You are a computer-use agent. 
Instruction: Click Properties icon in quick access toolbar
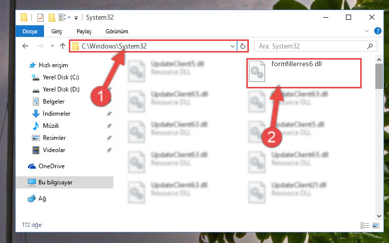40,18
